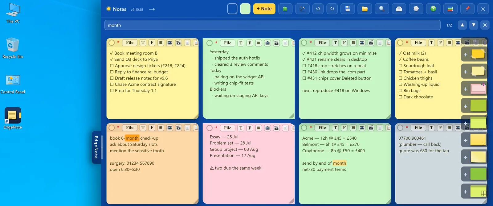Screen dimensions: 493x206
Task: Click the stacked colored books icon
Action: pyautogui.click(x=450, y=9)
